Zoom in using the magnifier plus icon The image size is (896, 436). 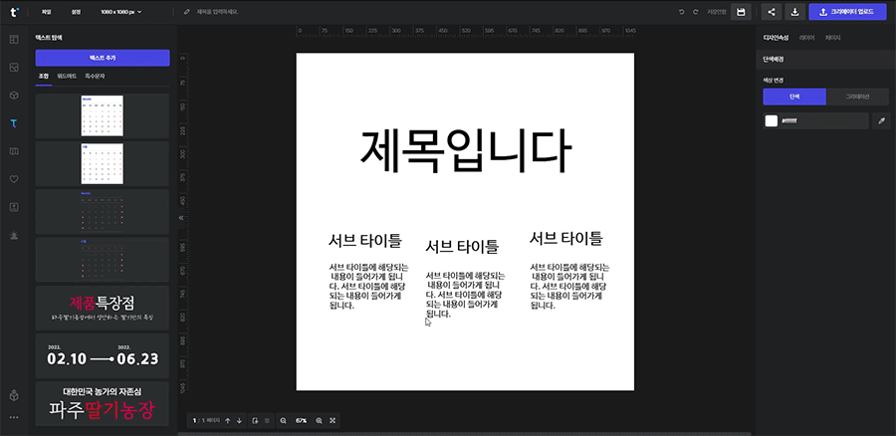[x=319, y=421]
